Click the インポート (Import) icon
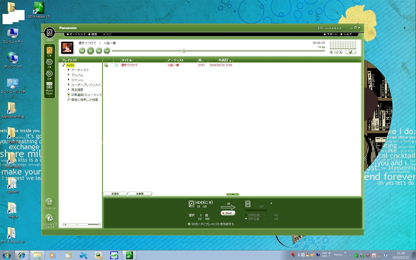Image resolution: width=416 pixels, height=260 pixels. pyautogui.click(x=49, y=203)
